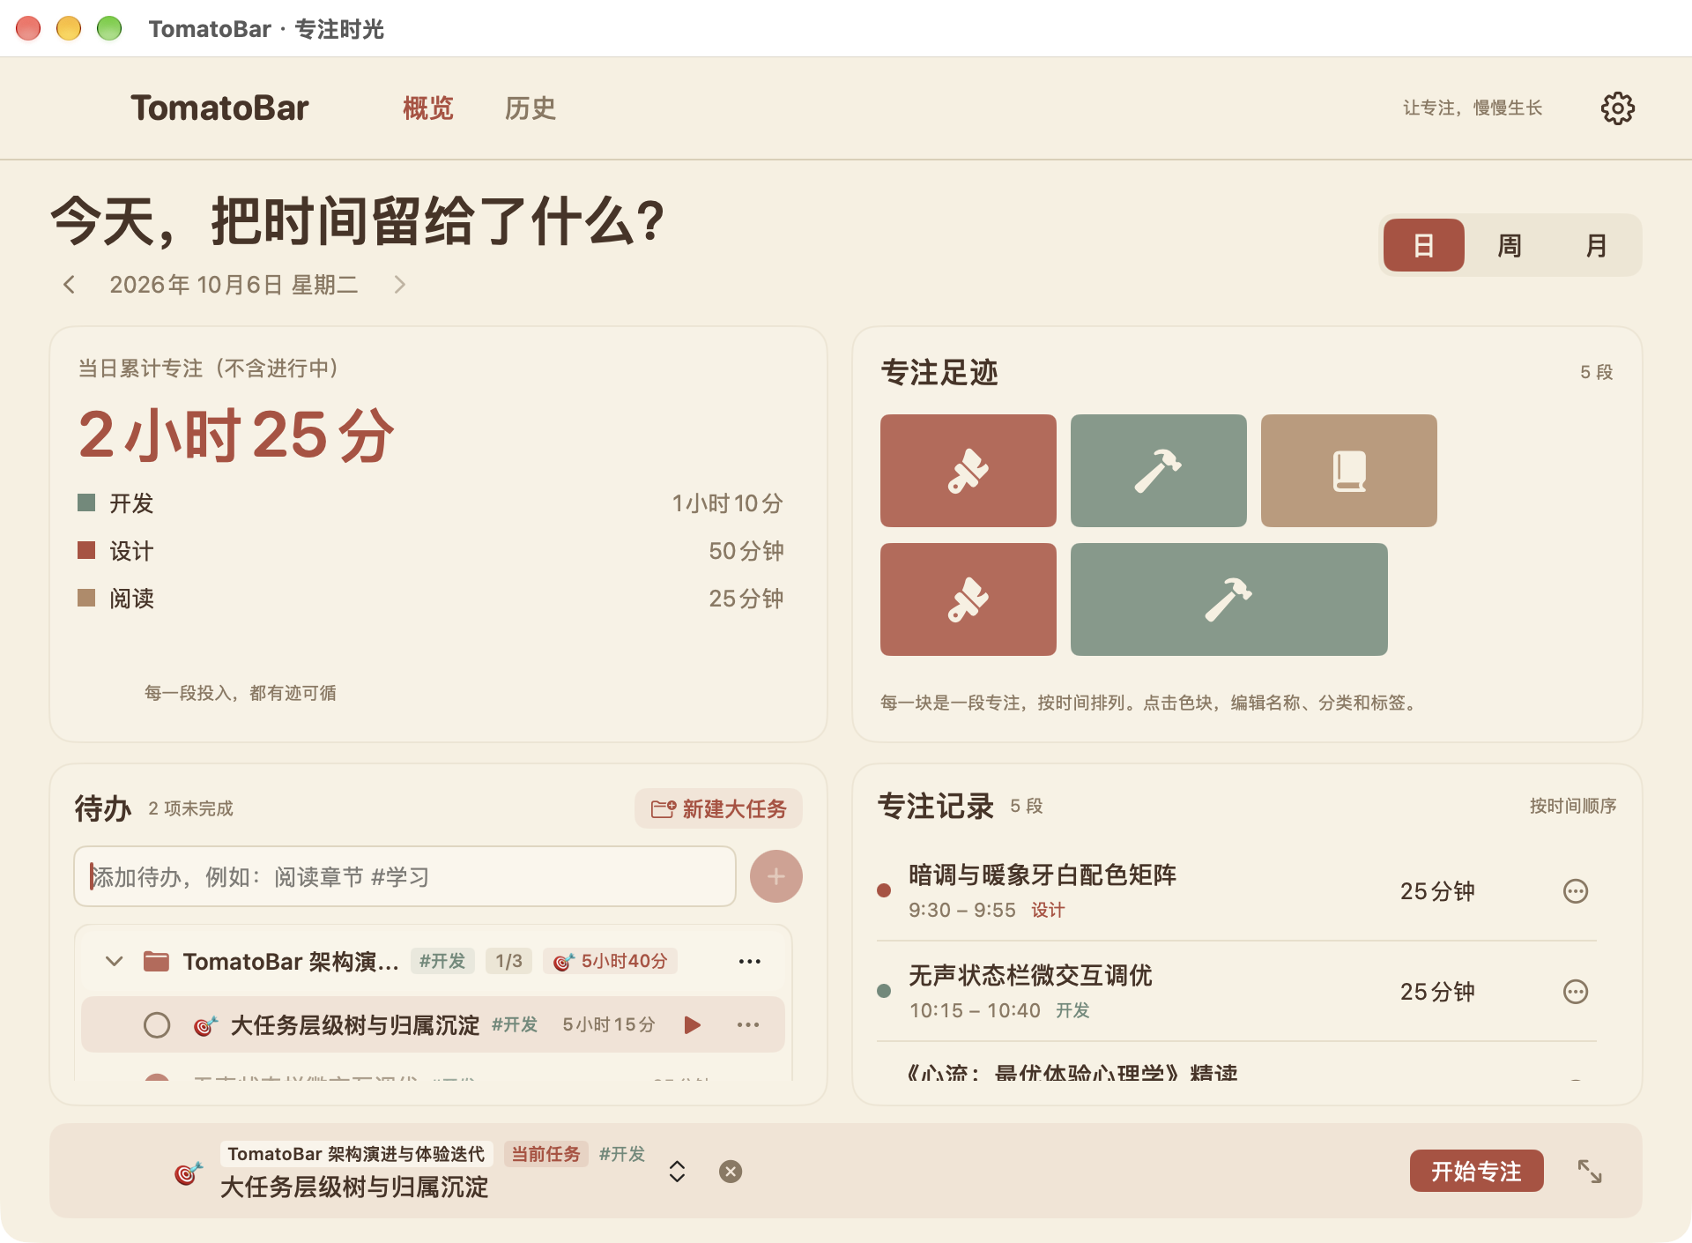Open second-row brush focus block

(x=968, y=599)
